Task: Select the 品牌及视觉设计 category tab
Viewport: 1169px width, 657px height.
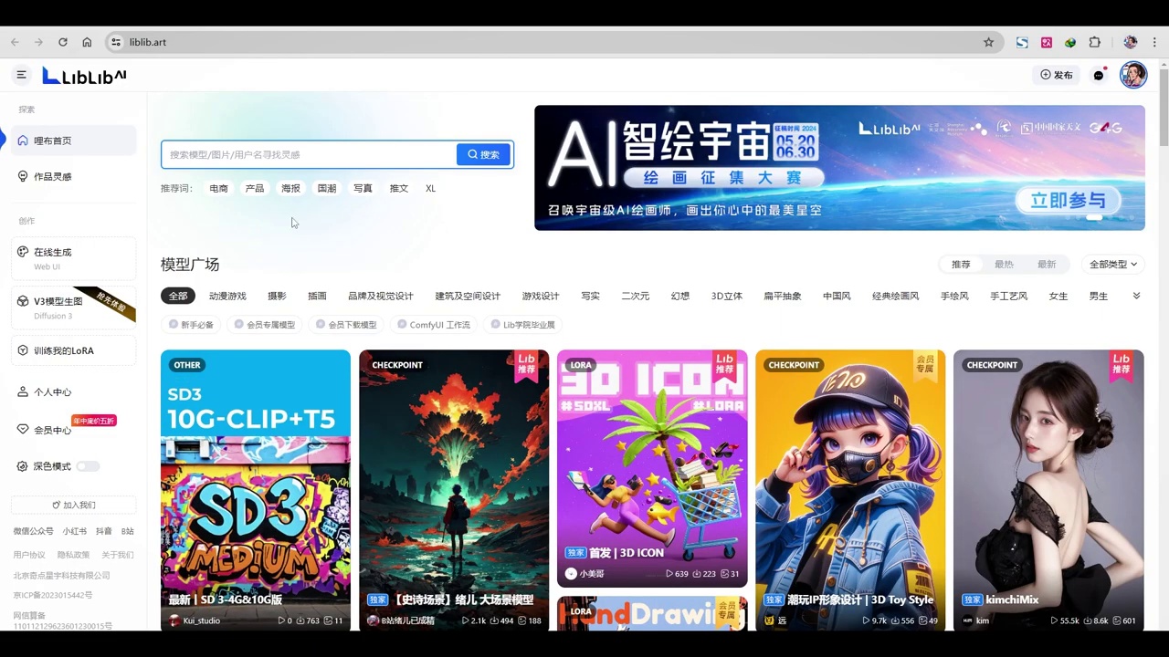Action: pyautogui.click(x=381, y=296)
